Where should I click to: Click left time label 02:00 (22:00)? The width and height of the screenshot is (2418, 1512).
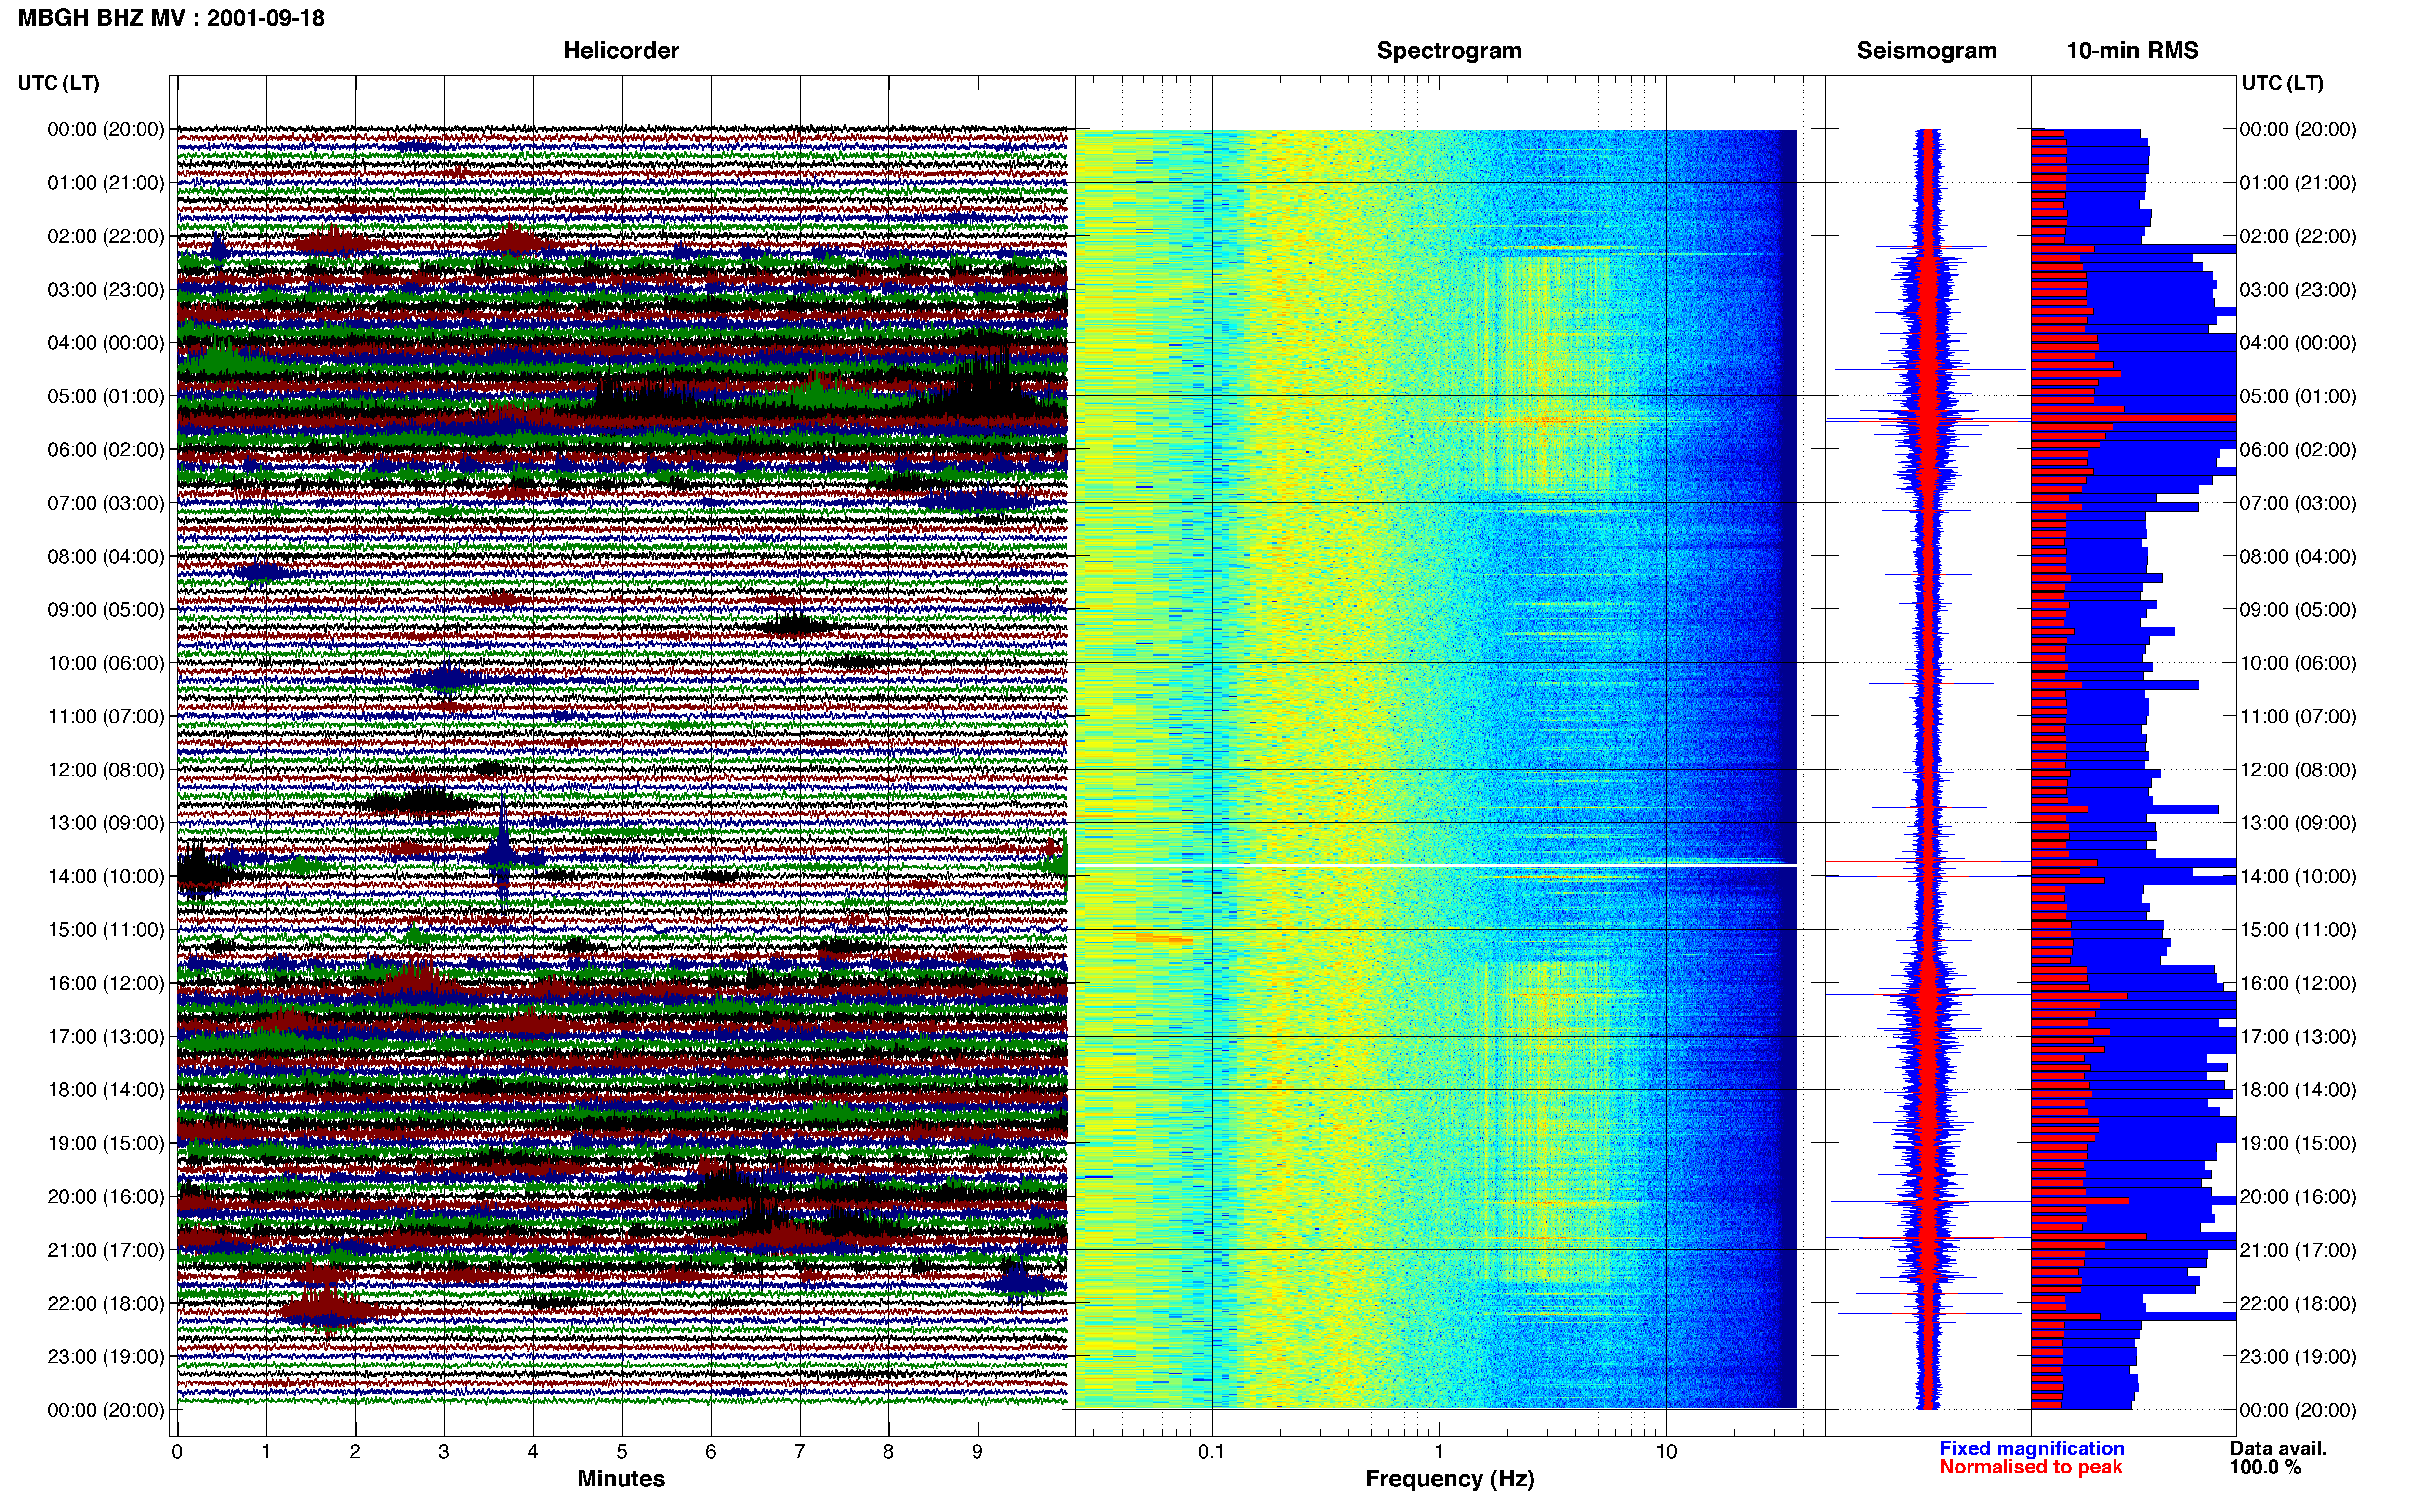(x=106, y=236)
